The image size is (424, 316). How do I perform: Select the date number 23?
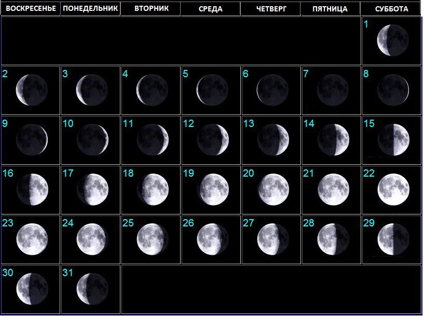(8, 223)
